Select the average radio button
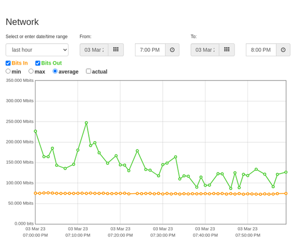Viewport: 296px width, 239px height. click(x=55, y=71)
